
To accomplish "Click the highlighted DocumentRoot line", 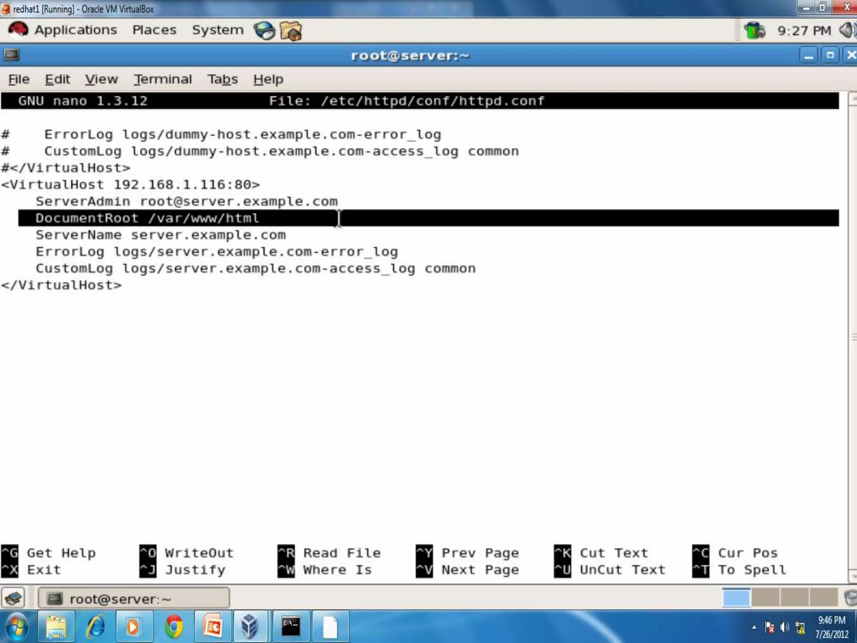I will pyautogui.click(x=147, y=218).
